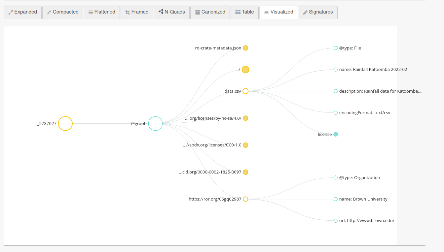
Task: Select the Flattened tab
Action: click(102, 12)
